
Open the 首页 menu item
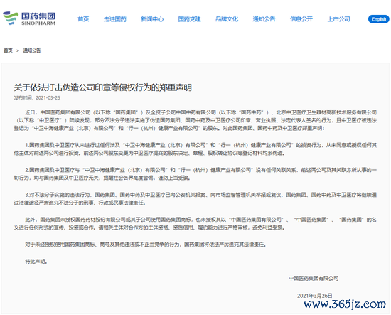(83, 19)
